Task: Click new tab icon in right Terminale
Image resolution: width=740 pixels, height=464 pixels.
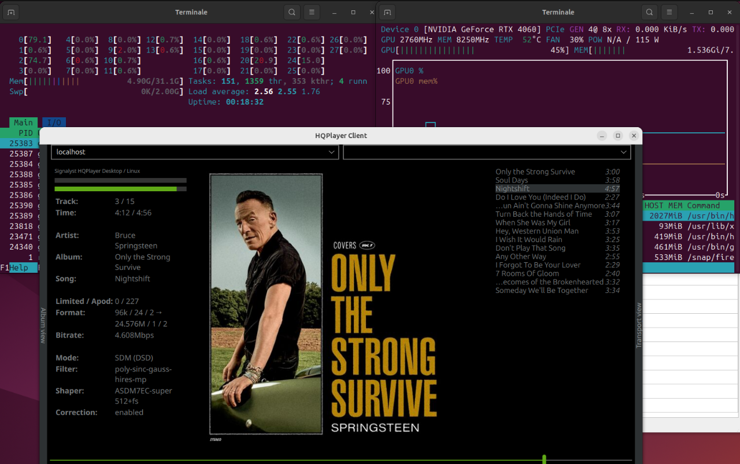Action: pyautogui.click(x=388, y=12)
